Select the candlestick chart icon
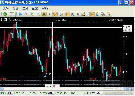Viewport: 135px width, 96px height. 44,14
